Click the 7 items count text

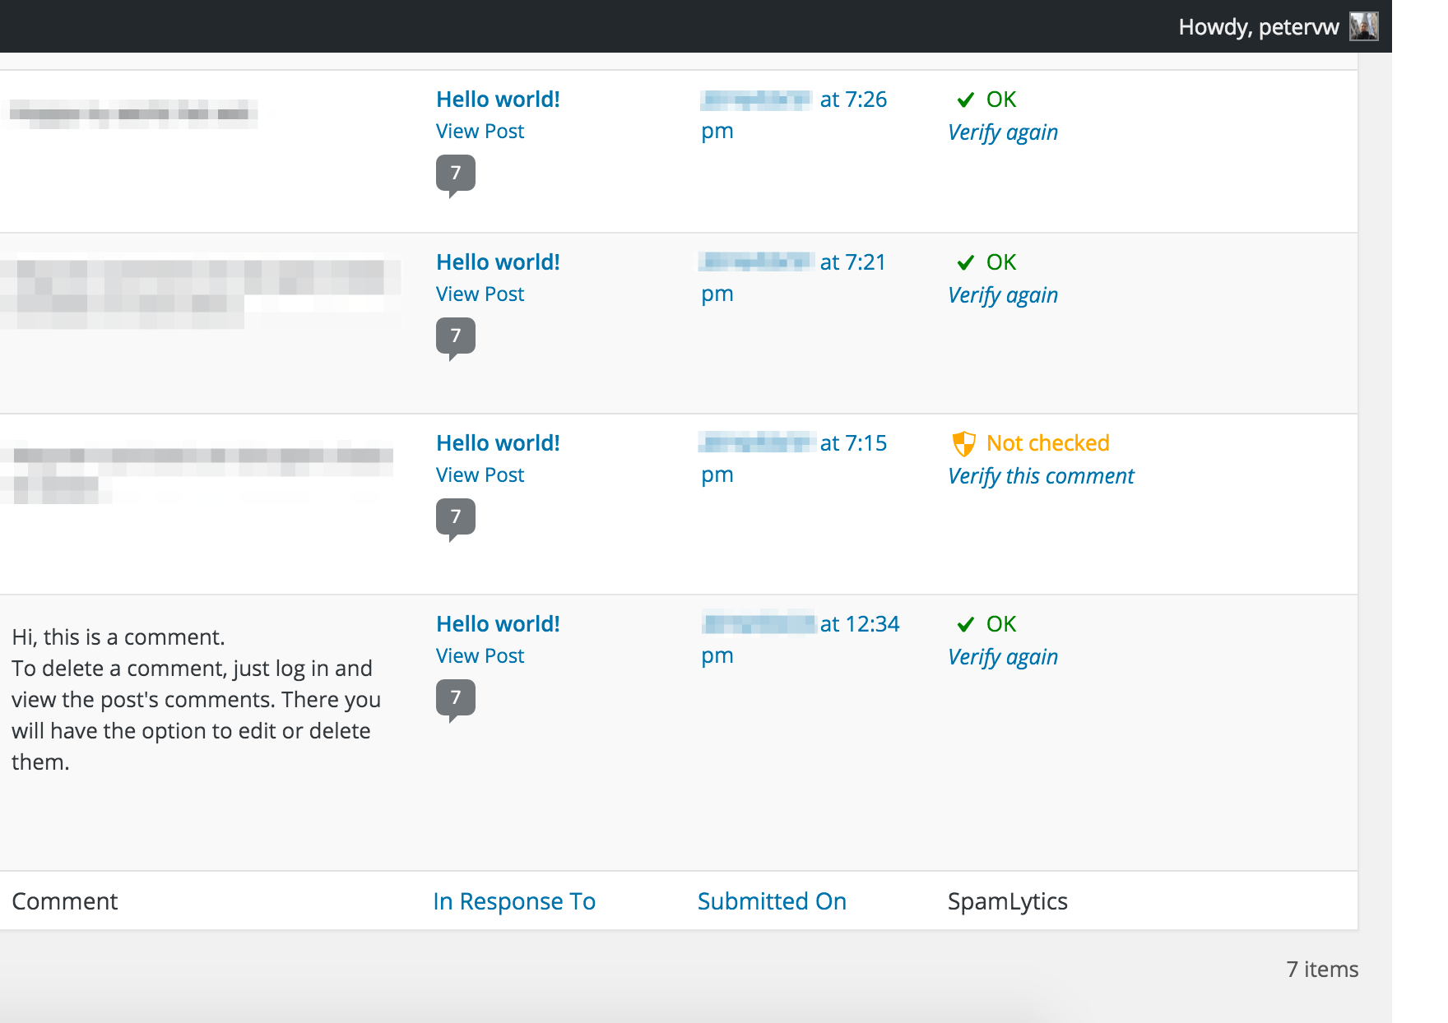pos(1322,970)
